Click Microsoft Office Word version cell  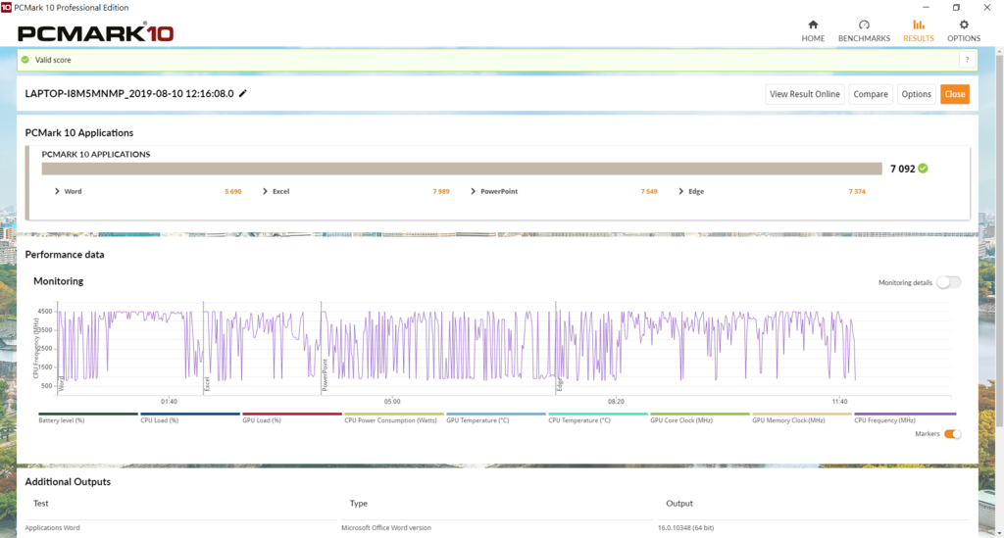[x=386, y=528]
